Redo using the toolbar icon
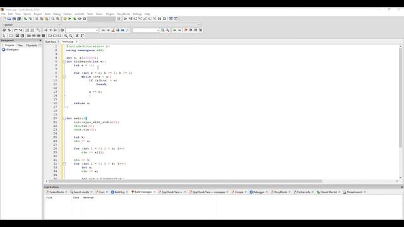Image resolution: width=404 pixels, height=227 pixels. [30, 19]
